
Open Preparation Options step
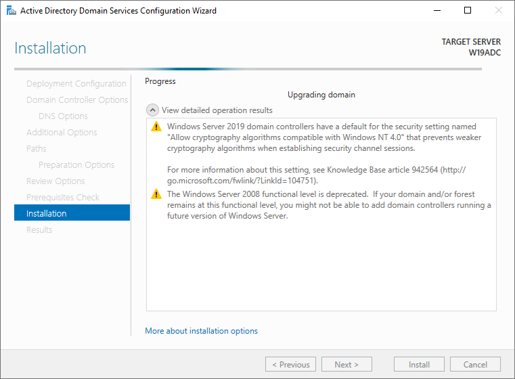tap(76, 165)
